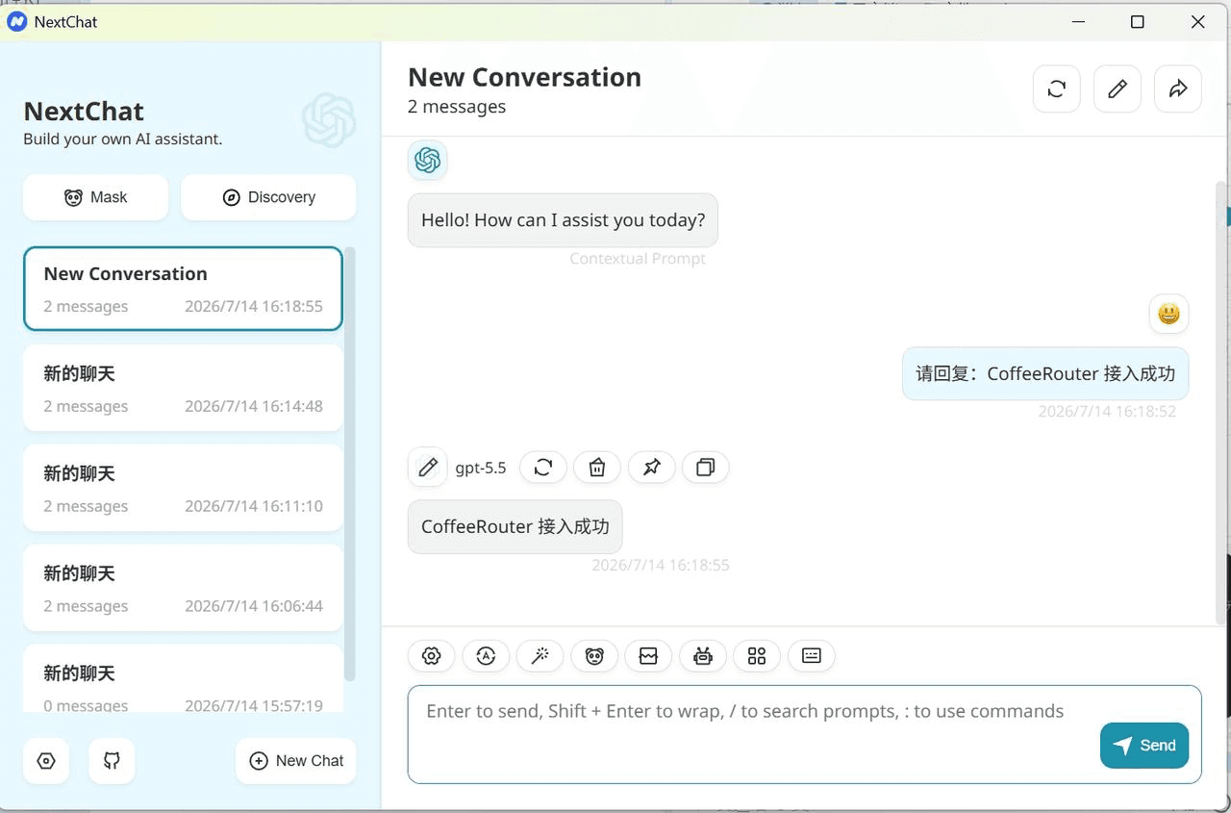The height and width of the screenshot is (813, 1231).
Task: Select model via robot icon
Action: coord(703,656)
